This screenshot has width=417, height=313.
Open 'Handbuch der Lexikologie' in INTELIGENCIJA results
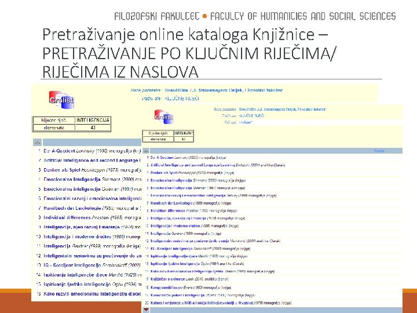[x=72, y=208]
